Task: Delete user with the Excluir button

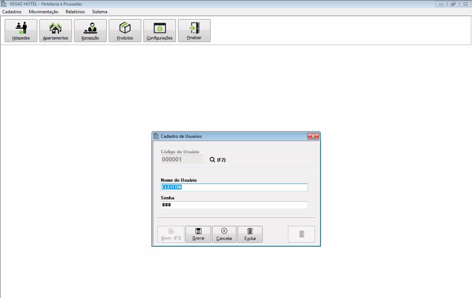Action: point(250,234)
